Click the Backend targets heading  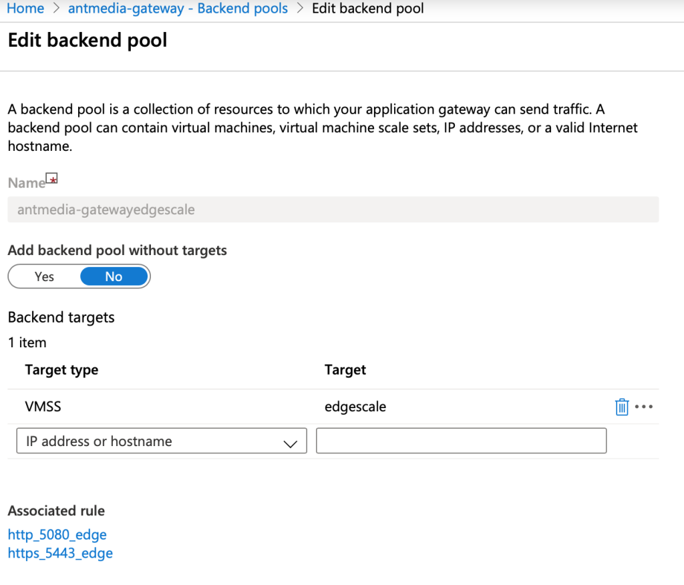coord(61,318)
